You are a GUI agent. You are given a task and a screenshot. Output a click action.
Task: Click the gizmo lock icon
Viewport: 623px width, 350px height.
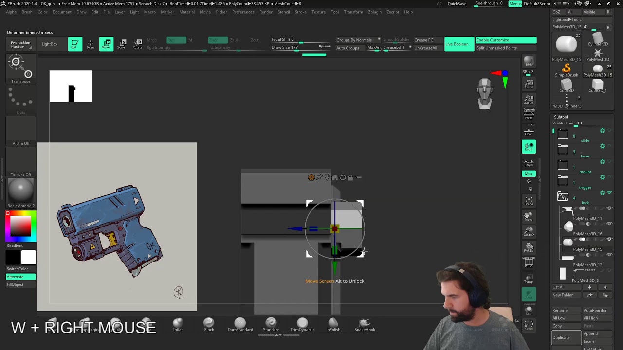(350, 177)
